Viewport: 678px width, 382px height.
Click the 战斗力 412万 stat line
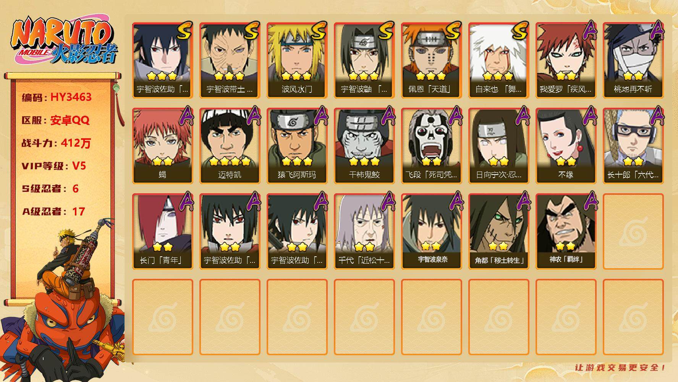coord(56,143)
